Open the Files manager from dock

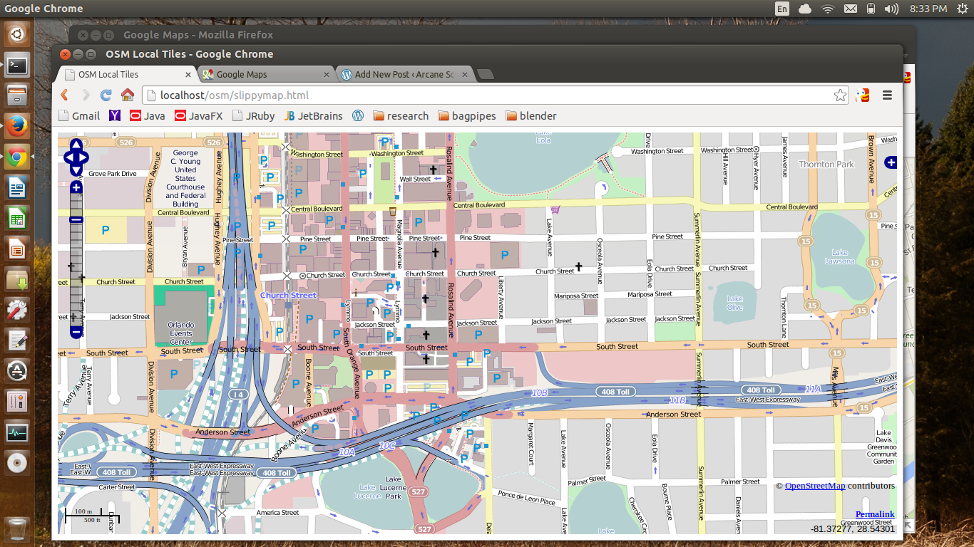click(17, 94)
